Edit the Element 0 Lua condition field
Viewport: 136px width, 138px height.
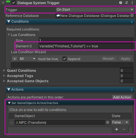click(x=86, y=46)
